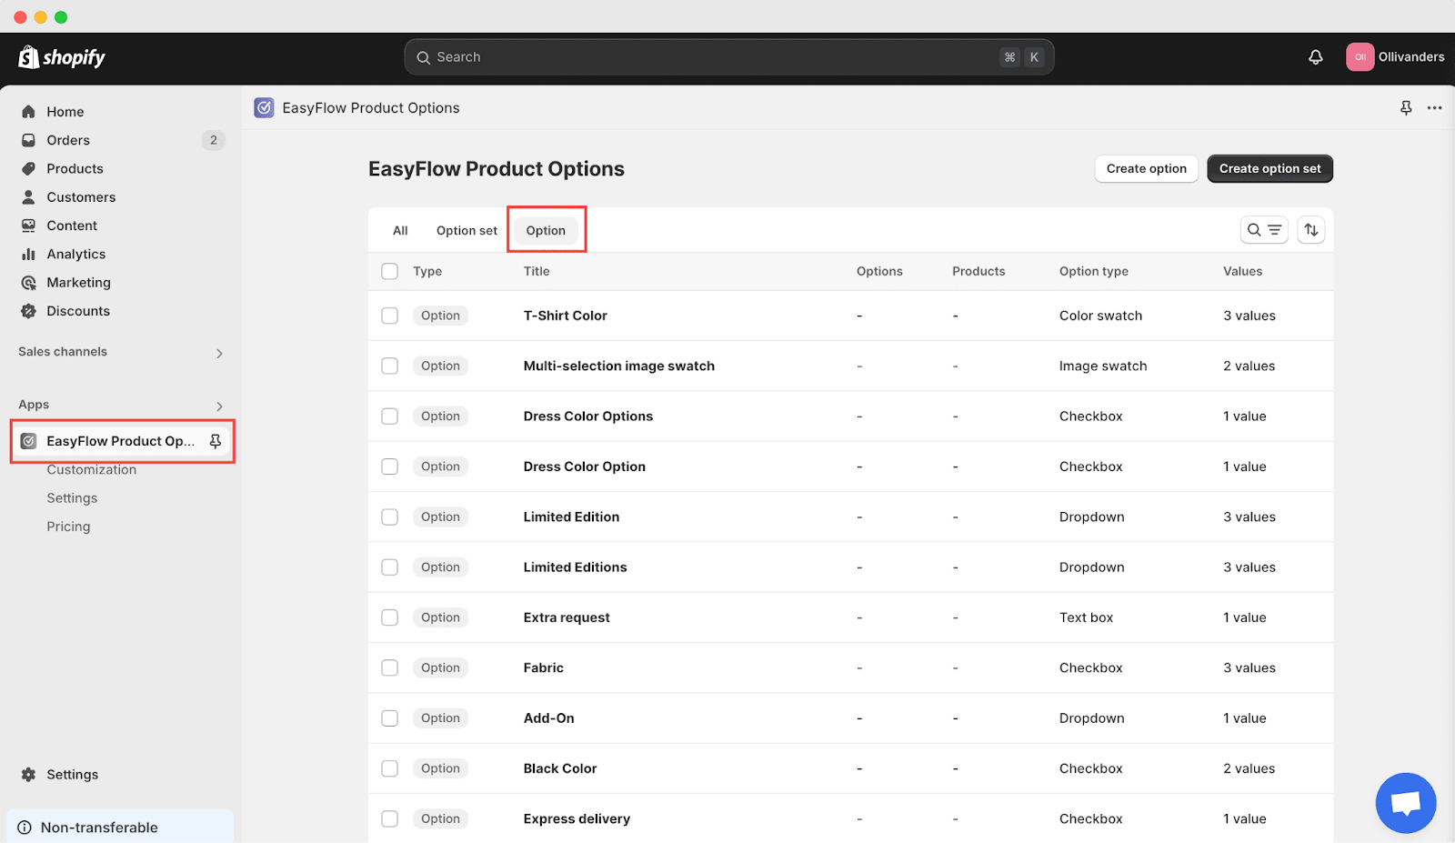Click the Title column header
1455x843 pixels.
537,271
